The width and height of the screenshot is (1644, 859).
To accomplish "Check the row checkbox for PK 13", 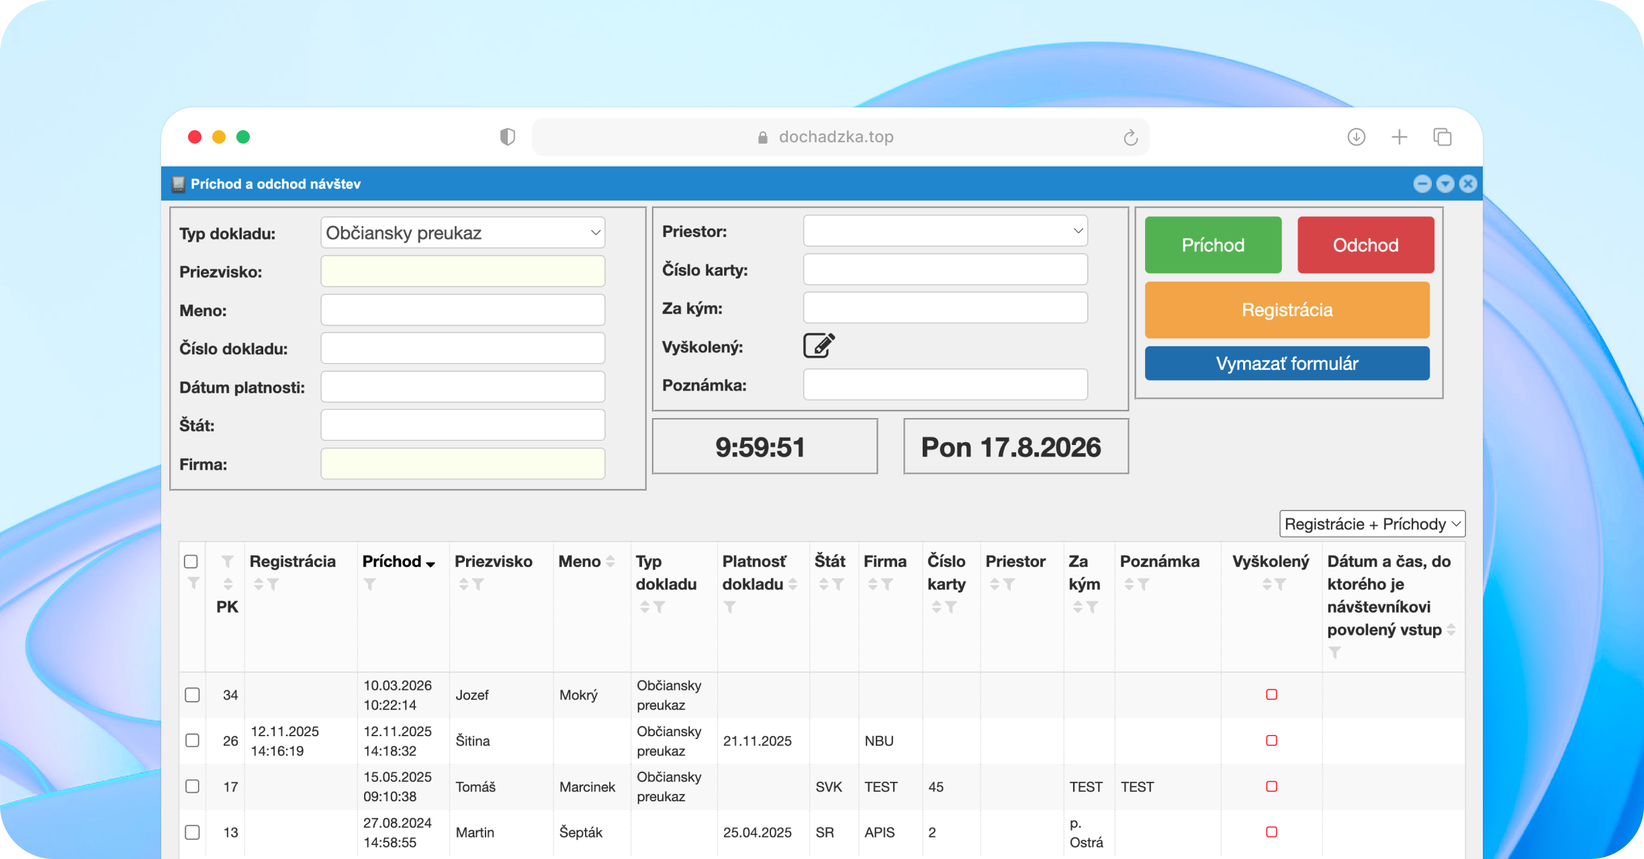I will pyautogui.click(x=192, y=832).
